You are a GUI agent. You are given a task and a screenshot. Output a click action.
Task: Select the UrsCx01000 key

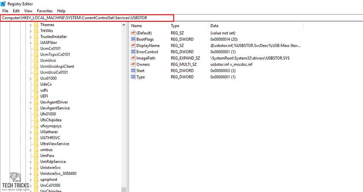(50, 185)
